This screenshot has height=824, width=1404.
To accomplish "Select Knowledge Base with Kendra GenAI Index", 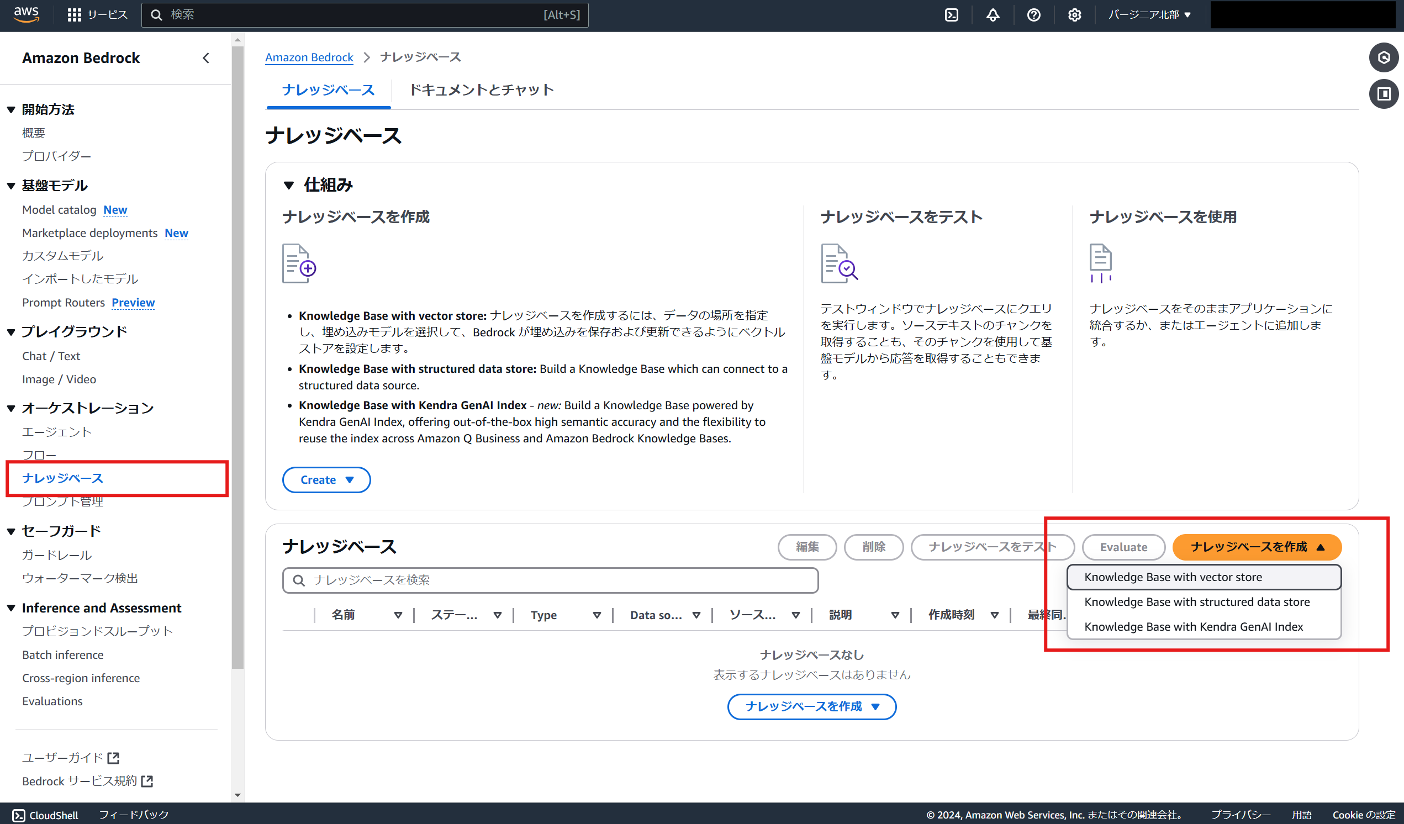I will point(1194,626).
